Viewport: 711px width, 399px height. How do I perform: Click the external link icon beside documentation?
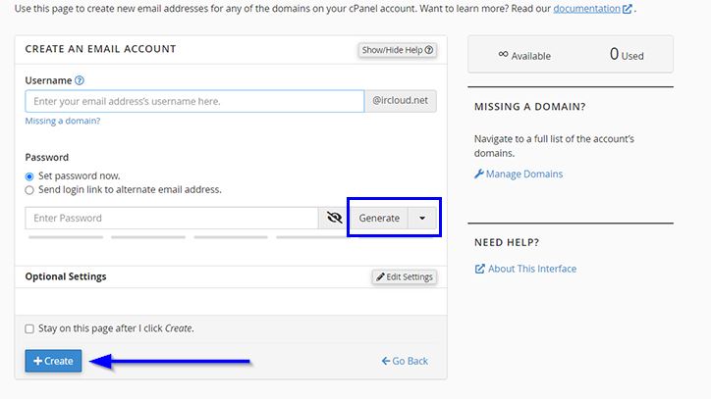627,9
